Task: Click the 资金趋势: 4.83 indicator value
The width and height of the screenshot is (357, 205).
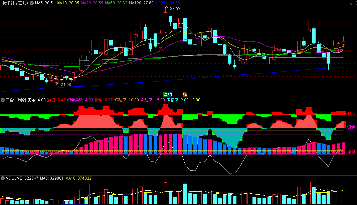Action: click(80, 100)
